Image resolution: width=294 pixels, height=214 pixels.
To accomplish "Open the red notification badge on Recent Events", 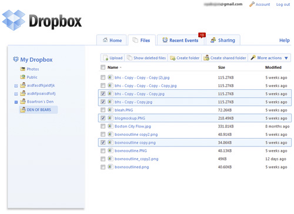I will [202, 35].
